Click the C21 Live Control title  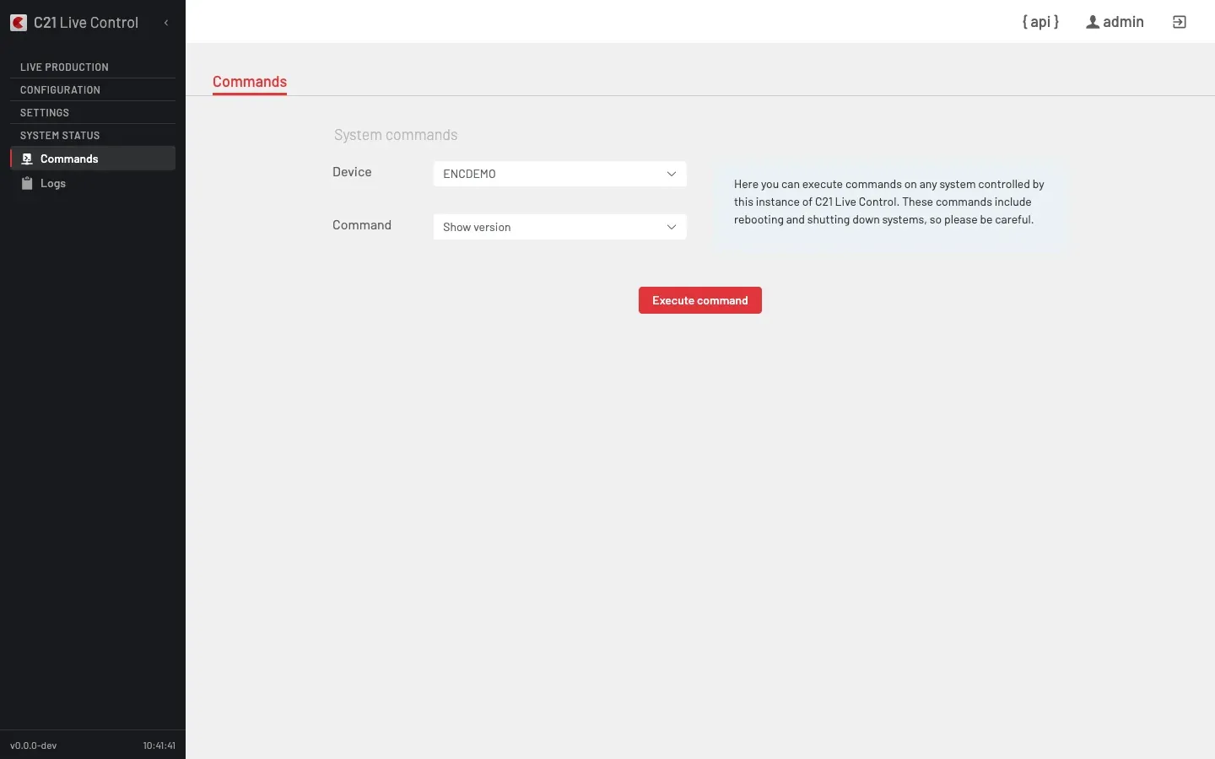86,23
